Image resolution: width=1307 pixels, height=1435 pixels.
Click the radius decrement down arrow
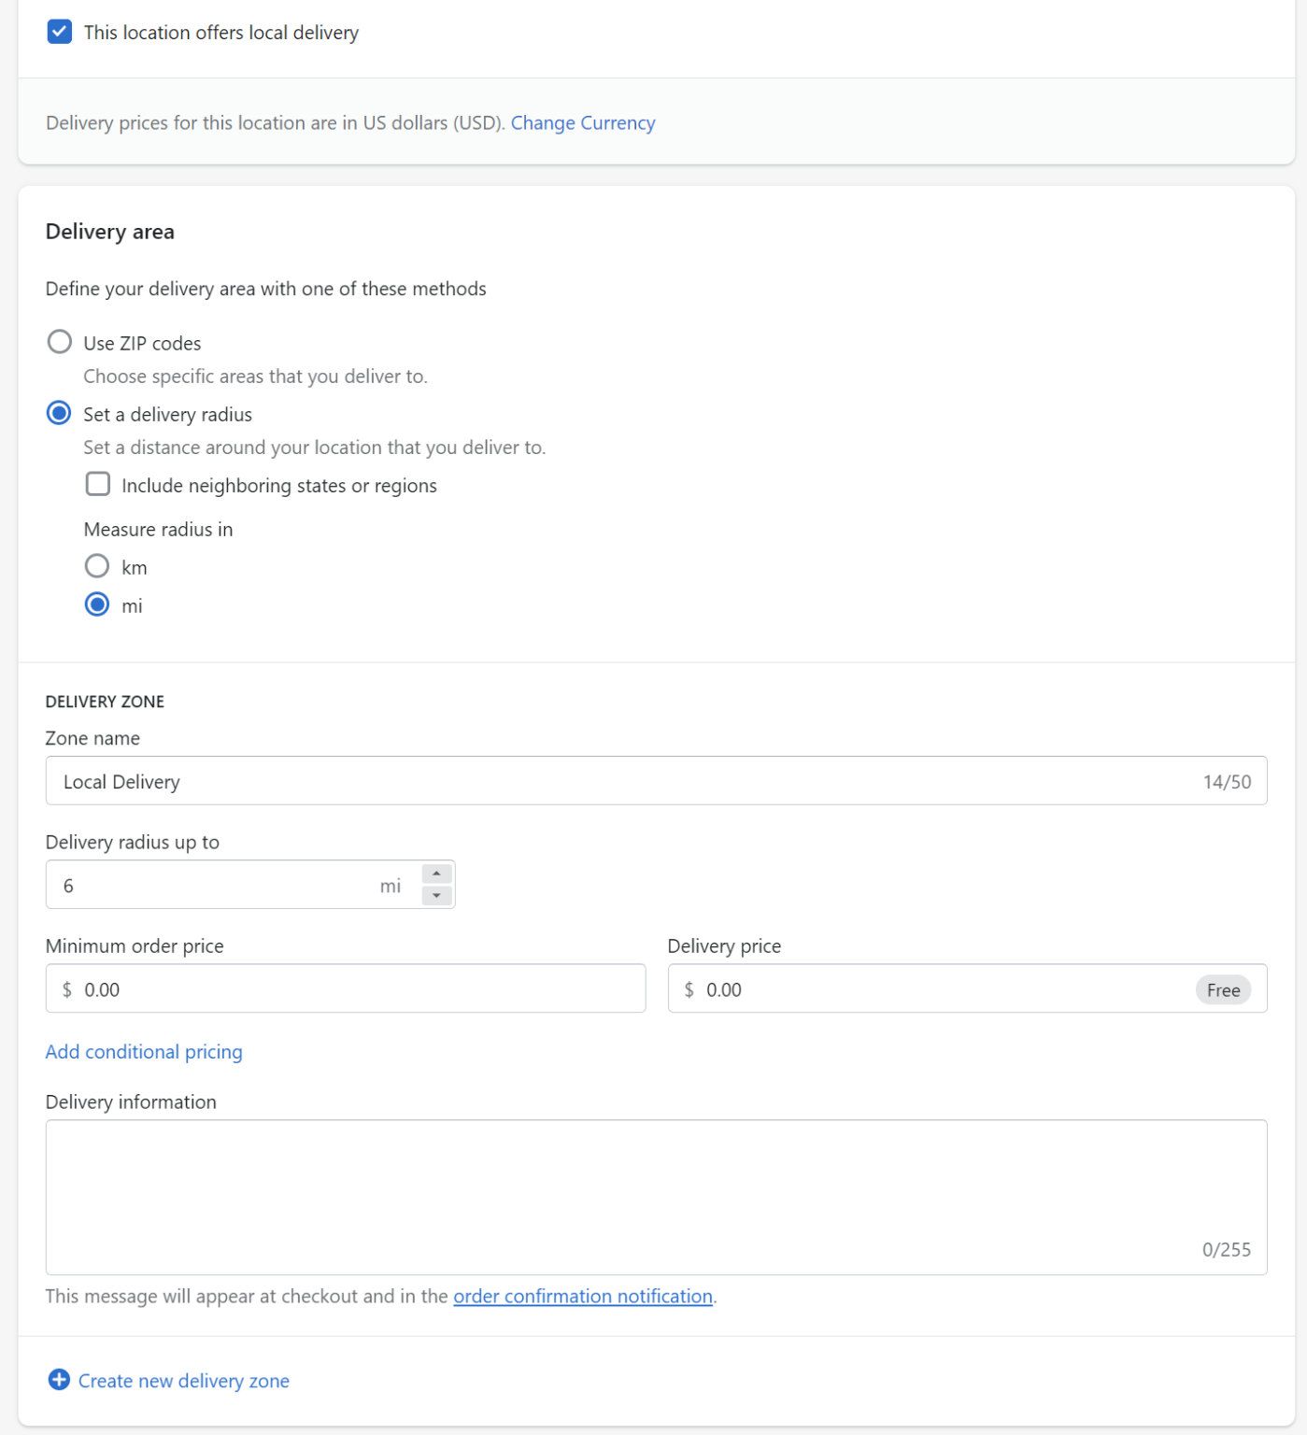[x=435, y=897]
